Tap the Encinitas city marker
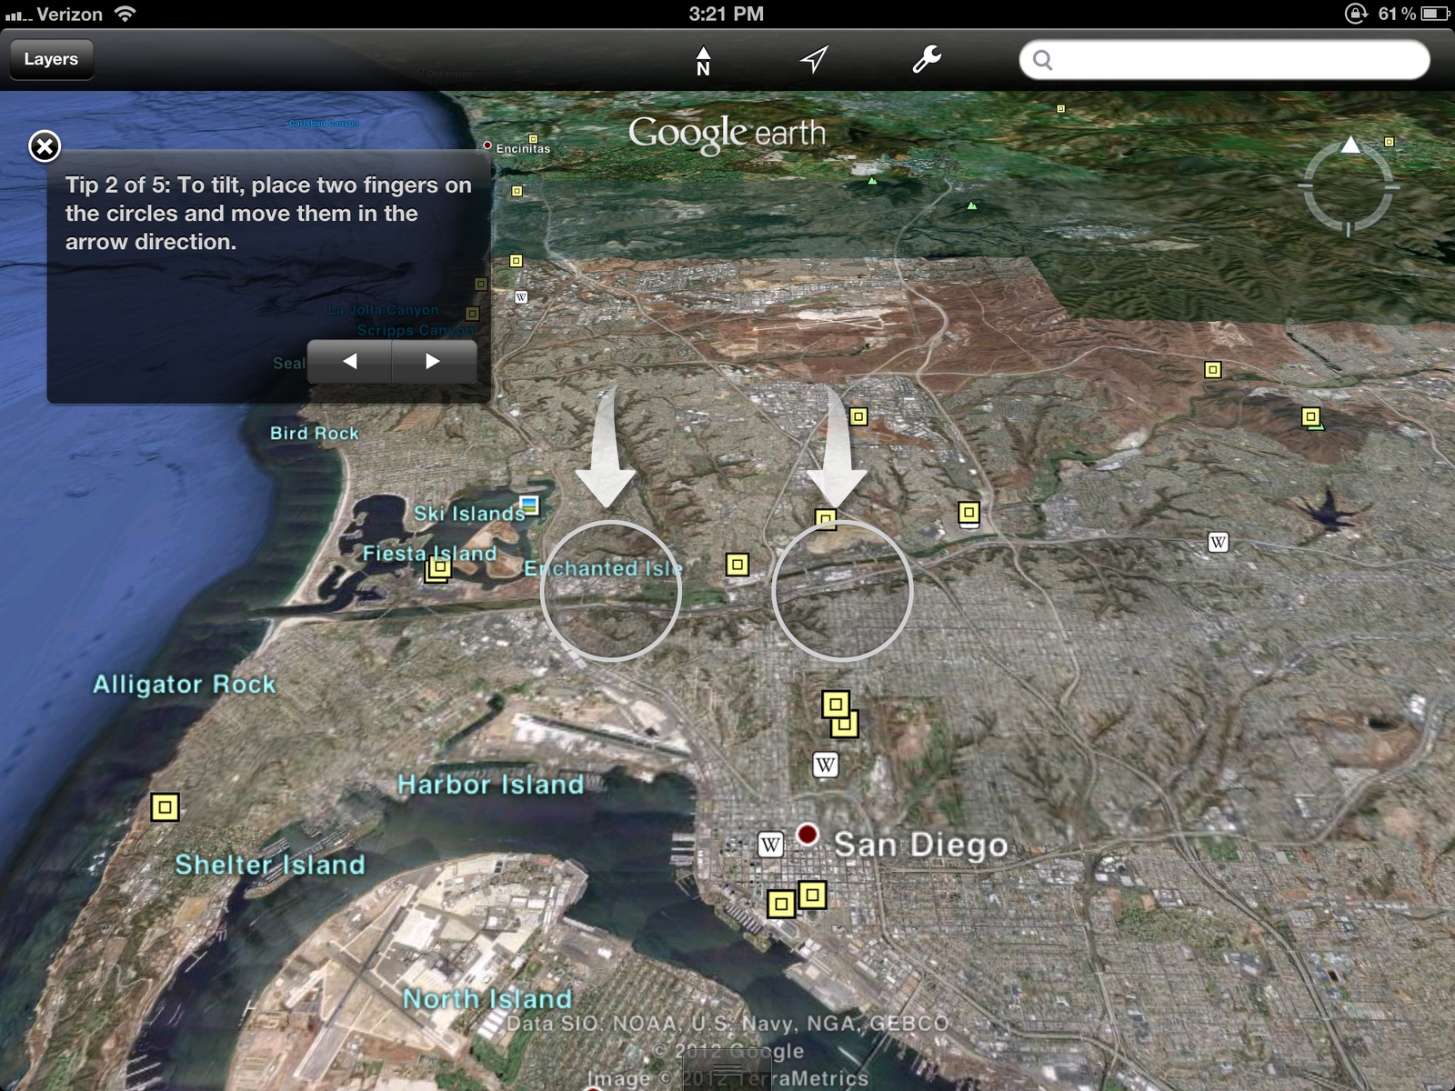The image size is (1455, 1091). 487,145
